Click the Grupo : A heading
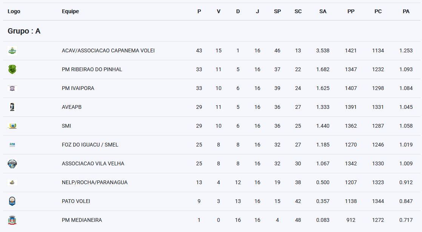Viewport: 422px width, 232px height. (x=24, y=31)
